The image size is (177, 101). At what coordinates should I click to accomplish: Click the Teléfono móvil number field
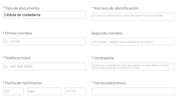tap(44, 66)
